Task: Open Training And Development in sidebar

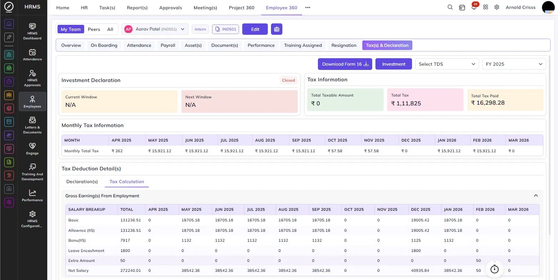Action: coord(33,172)
